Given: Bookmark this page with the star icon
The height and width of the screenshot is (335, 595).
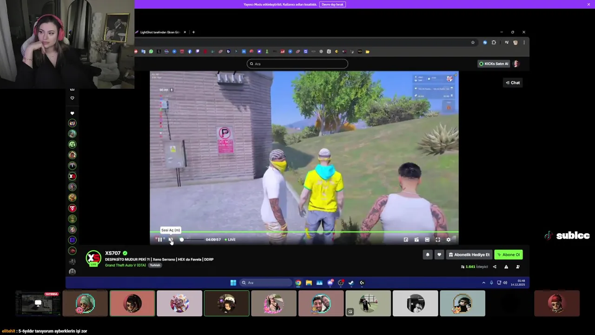Looking at the screenshot, I should click(x=473, y=42).
